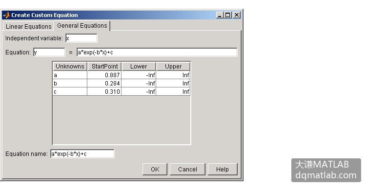Screen dimensions: 366x187
Task: Open Help for custom equations
Action: [x=223, y=169]
